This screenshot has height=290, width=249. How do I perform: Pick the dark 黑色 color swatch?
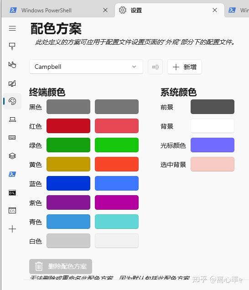68,107
